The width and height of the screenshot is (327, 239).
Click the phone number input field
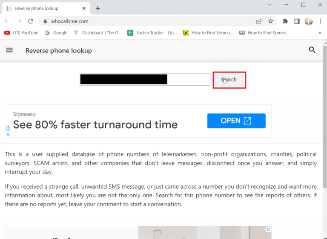pos(144,80)
